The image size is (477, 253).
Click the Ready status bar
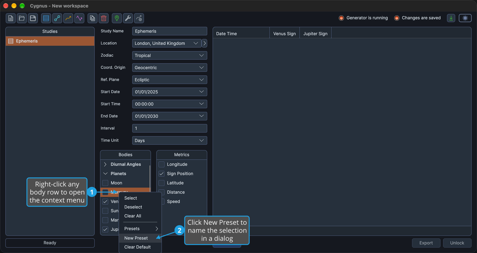click(x=50, y=243)
